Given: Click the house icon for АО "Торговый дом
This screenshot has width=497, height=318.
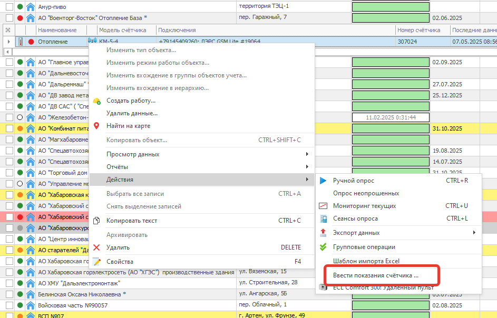Looking at the screenshot, I should (x=31, y=173).
